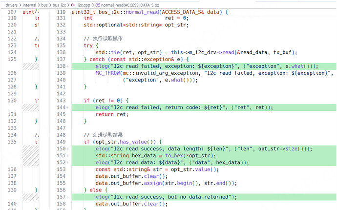Click line number 134 in modified pane

coord(61,39)
